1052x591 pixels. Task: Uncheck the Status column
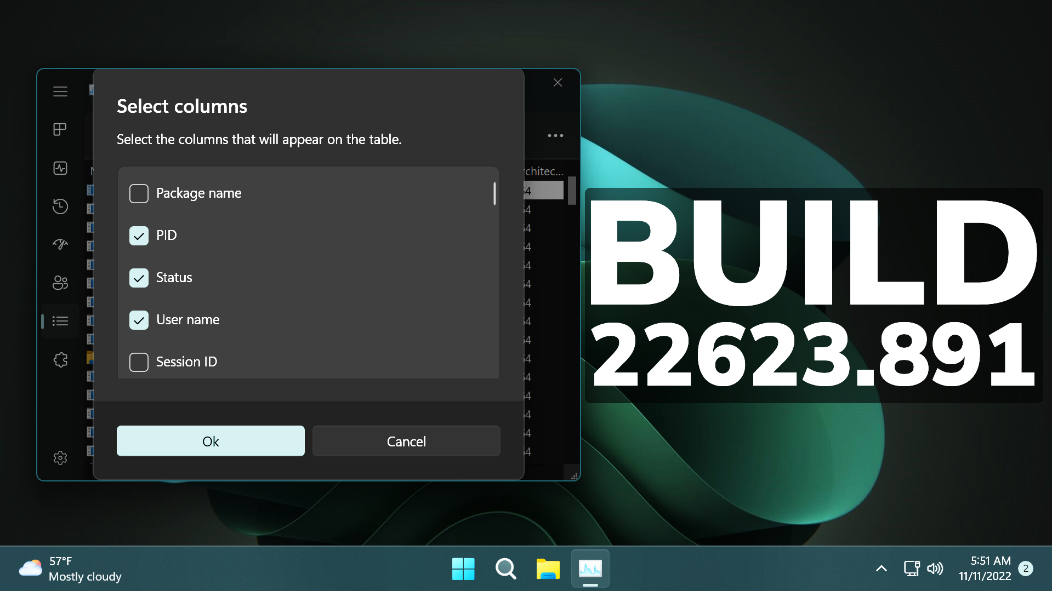139,278
